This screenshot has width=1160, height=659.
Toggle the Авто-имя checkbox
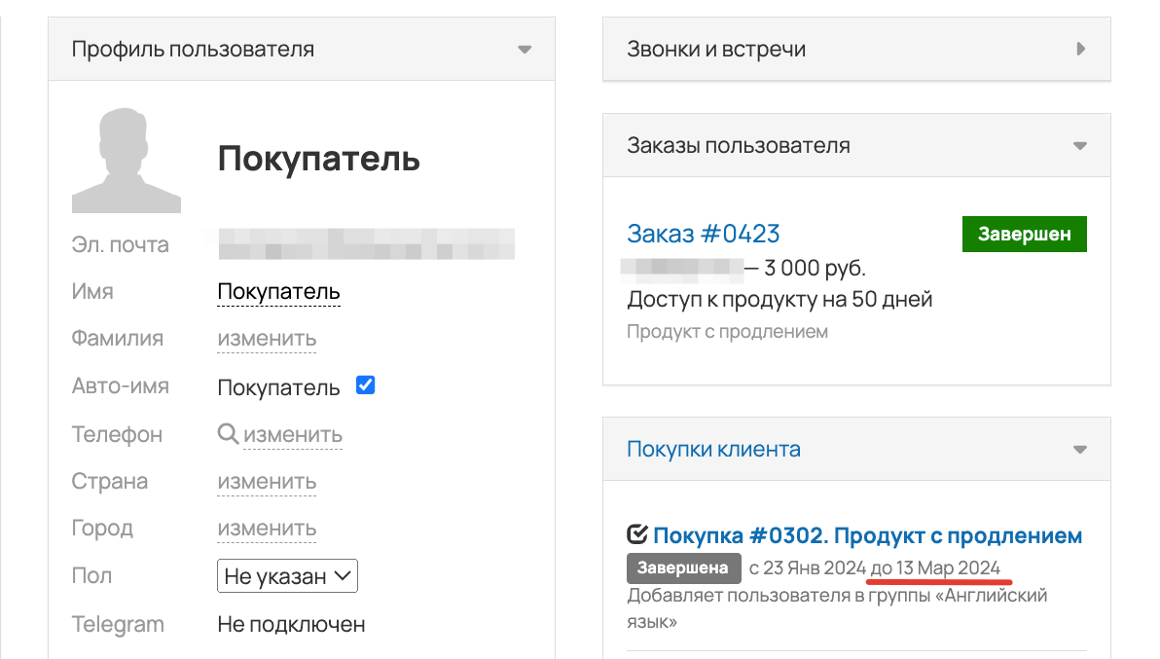[x=366, y=385]
